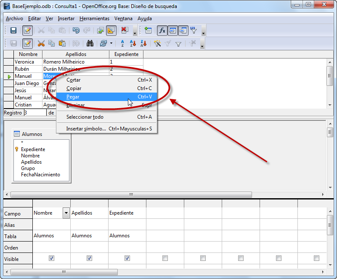Click the Apellidos cell in the Campo row
This screenshot has height=279, width=337.
tap(90, 213)
